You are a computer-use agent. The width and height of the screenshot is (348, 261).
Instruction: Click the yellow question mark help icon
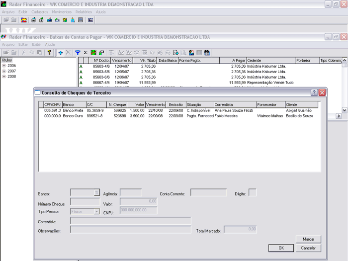pyautogui.click(x=49, y=52)
